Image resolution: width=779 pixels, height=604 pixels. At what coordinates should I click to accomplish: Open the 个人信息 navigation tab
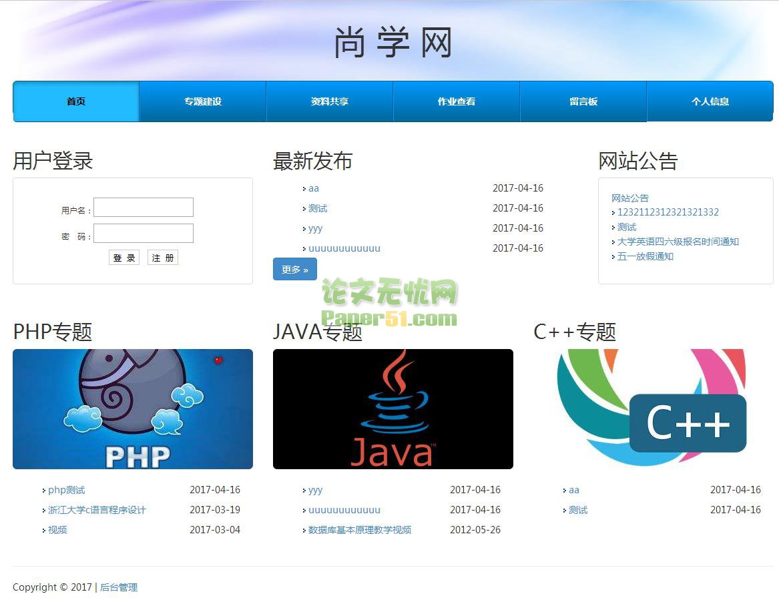[710, 101]
